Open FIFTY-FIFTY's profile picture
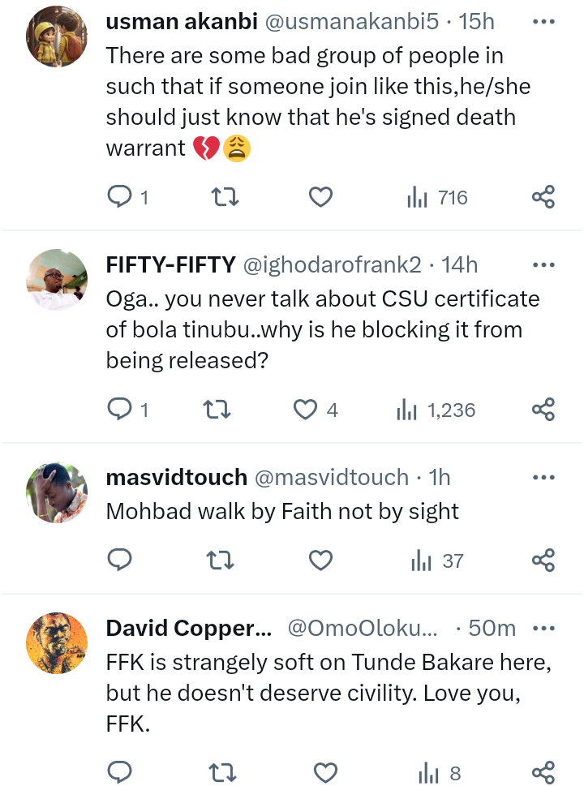This screenshot has width=584, height=786. [57, 278]
